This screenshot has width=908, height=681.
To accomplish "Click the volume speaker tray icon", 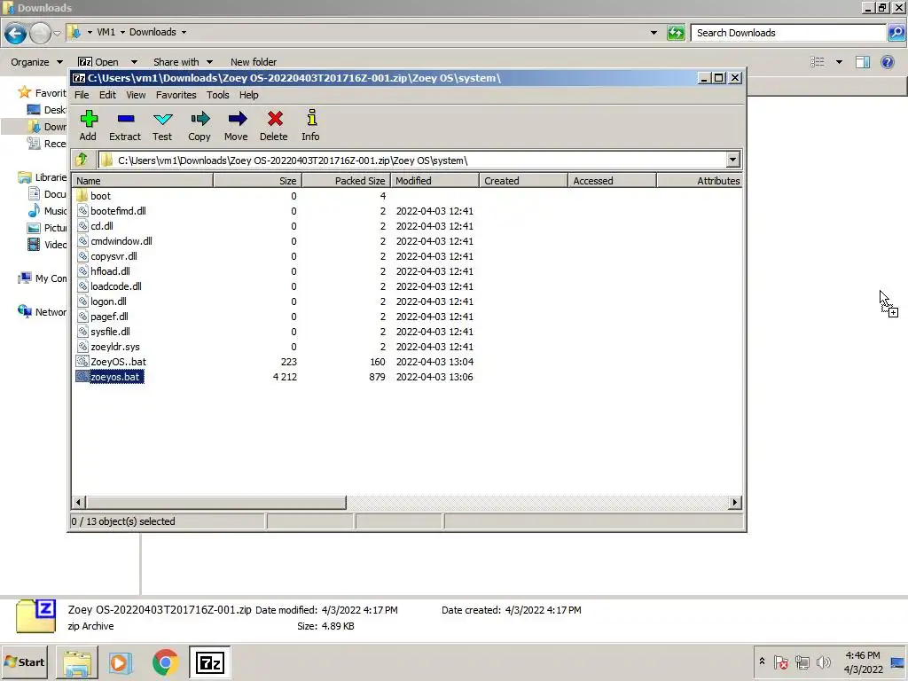I will click(x=823, y=661).
